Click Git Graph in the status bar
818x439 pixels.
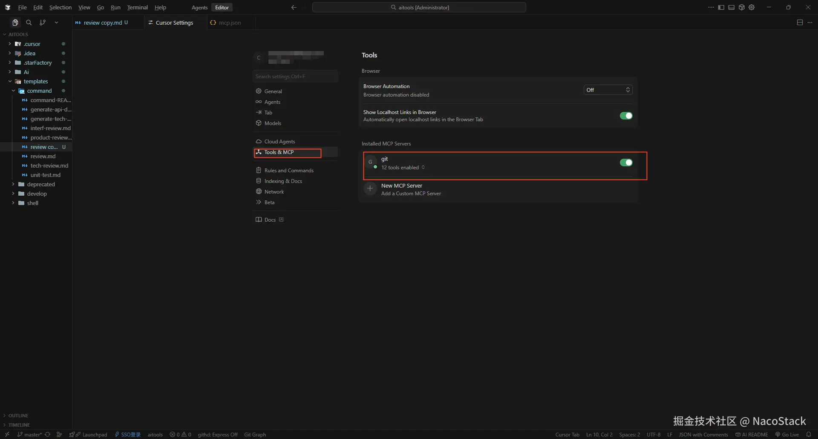click(x=255, y=434)
